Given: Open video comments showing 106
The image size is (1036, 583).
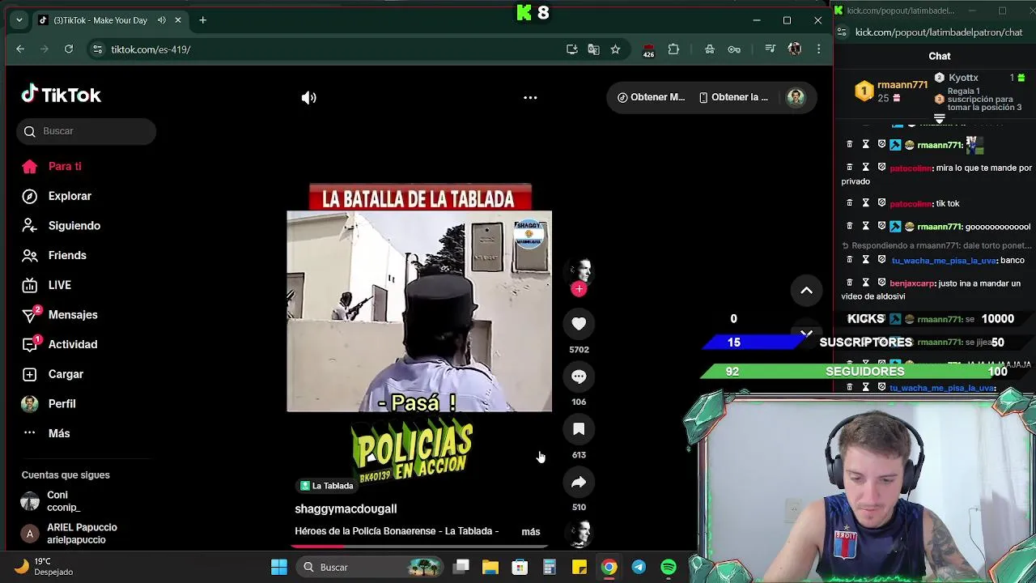Looking at the screenshot, I should point(579,377).
